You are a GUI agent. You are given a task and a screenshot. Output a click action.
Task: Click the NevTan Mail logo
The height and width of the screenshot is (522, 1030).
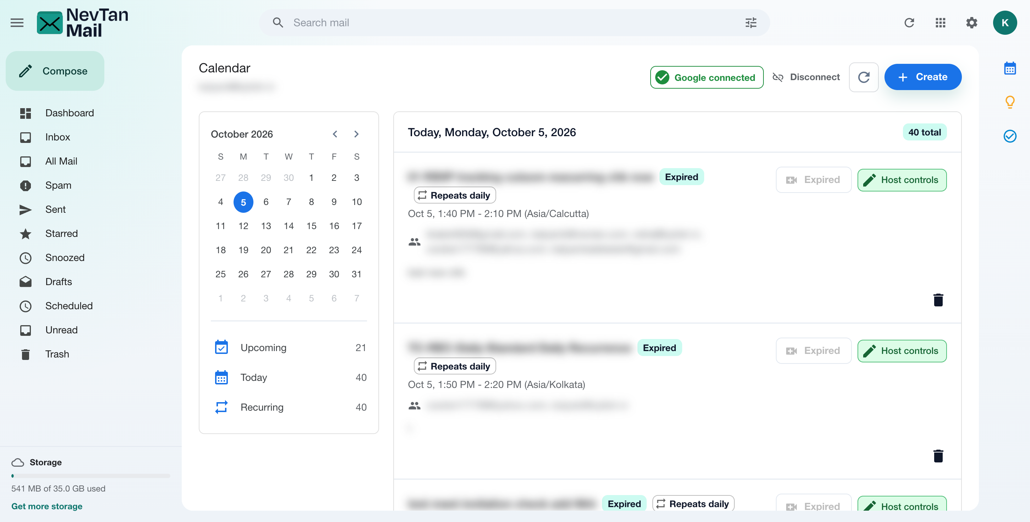click(x=82, y=23)
